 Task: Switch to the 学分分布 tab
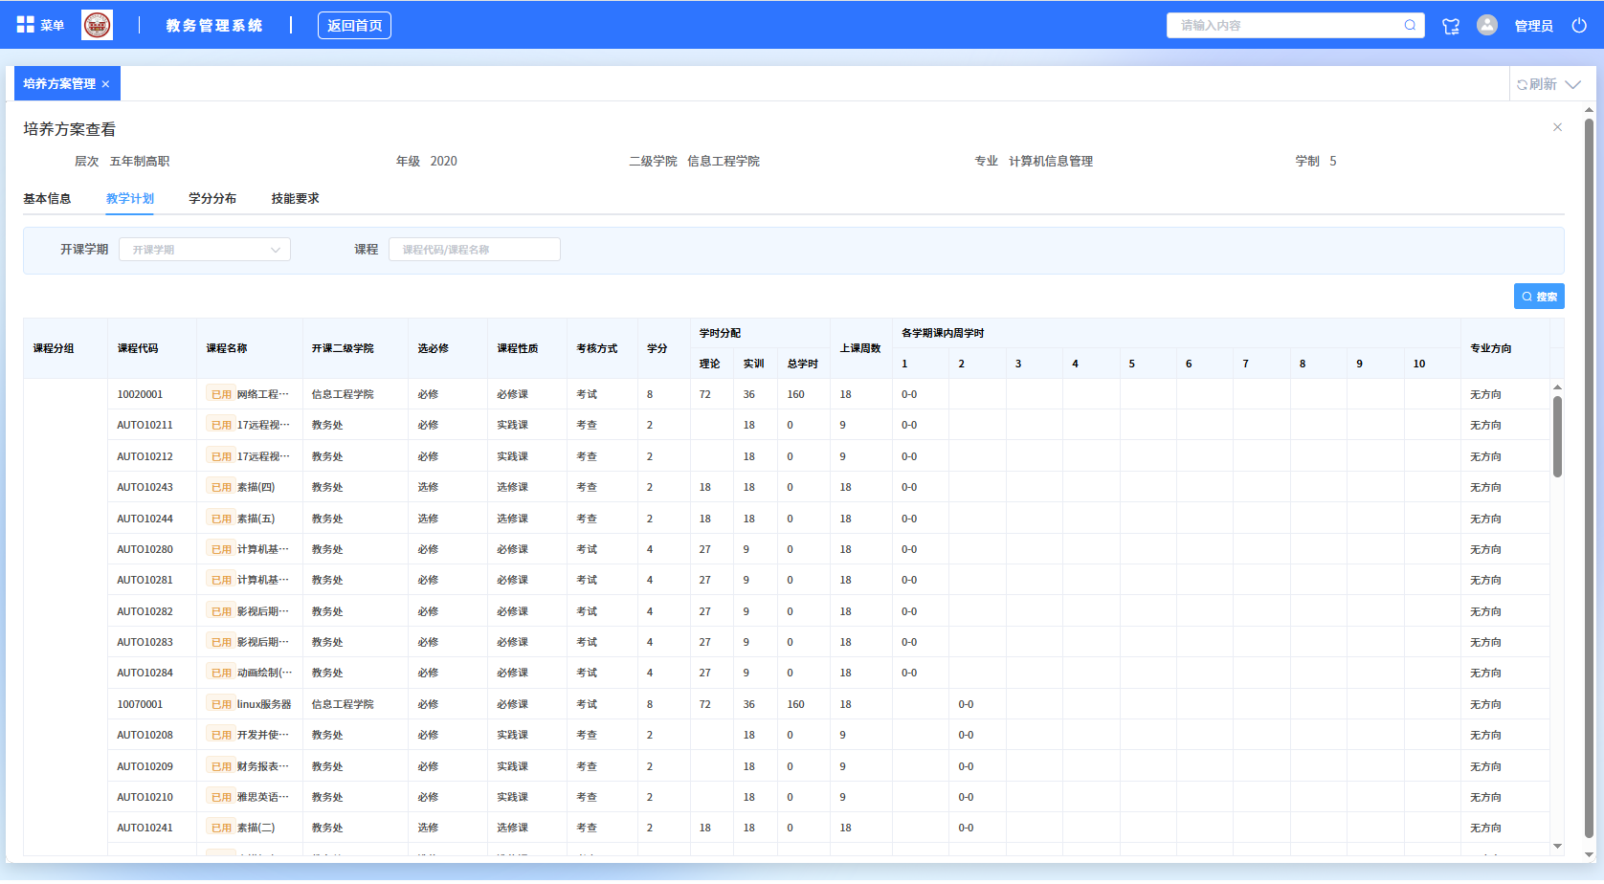coord(212,199)
